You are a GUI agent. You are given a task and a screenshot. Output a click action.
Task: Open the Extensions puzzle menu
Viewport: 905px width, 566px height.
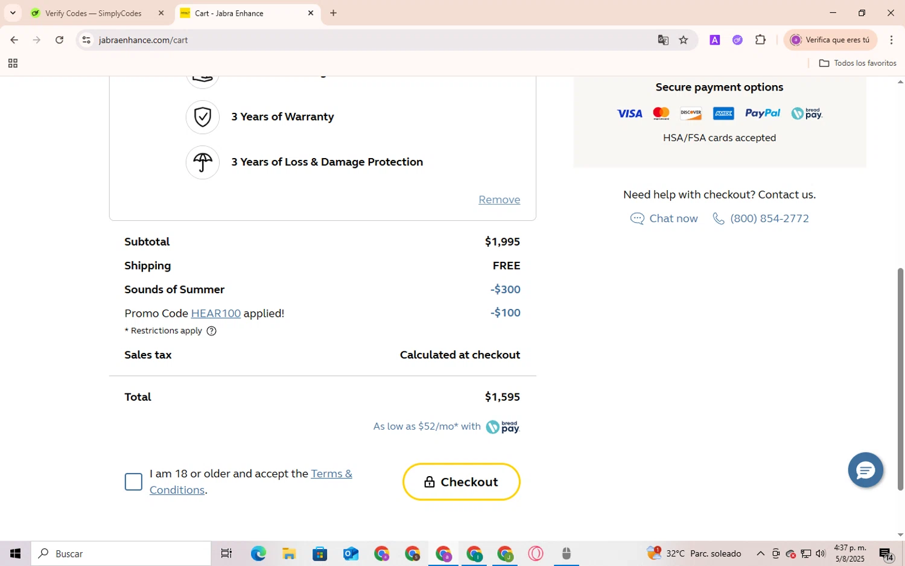(761, 40)
